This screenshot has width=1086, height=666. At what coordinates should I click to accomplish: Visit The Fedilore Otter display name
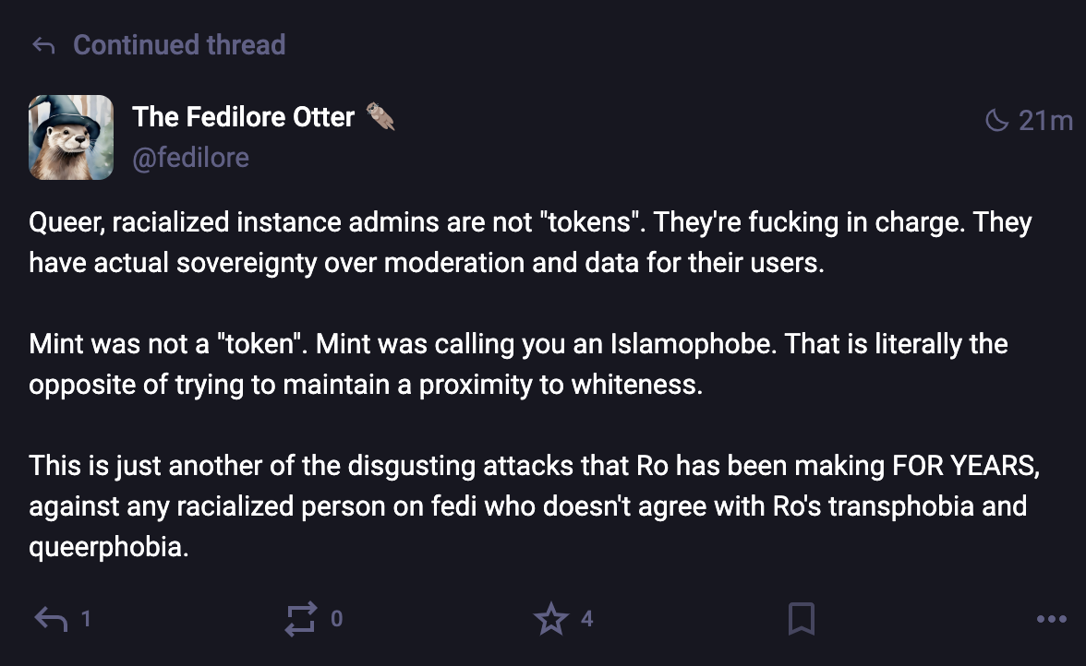pos(243,117)
